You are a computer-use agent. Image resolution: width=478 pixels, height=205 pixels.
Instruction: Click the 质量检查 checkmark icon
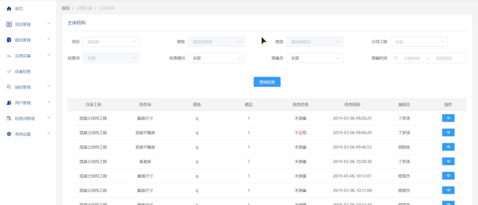pyautogui.click(x=9, y=71)
